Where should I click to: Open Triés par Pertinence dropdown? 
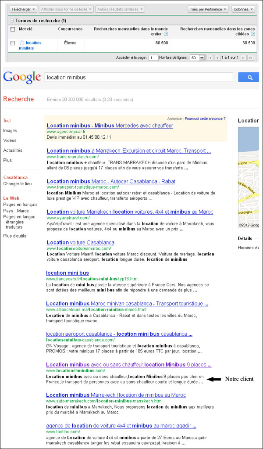[208, 9]
